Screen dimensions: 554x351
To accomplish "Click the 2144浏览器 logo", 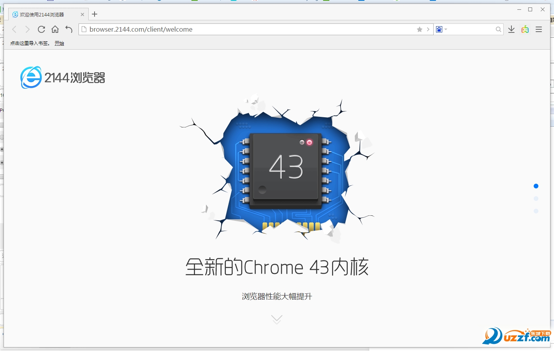I will 63,77.
